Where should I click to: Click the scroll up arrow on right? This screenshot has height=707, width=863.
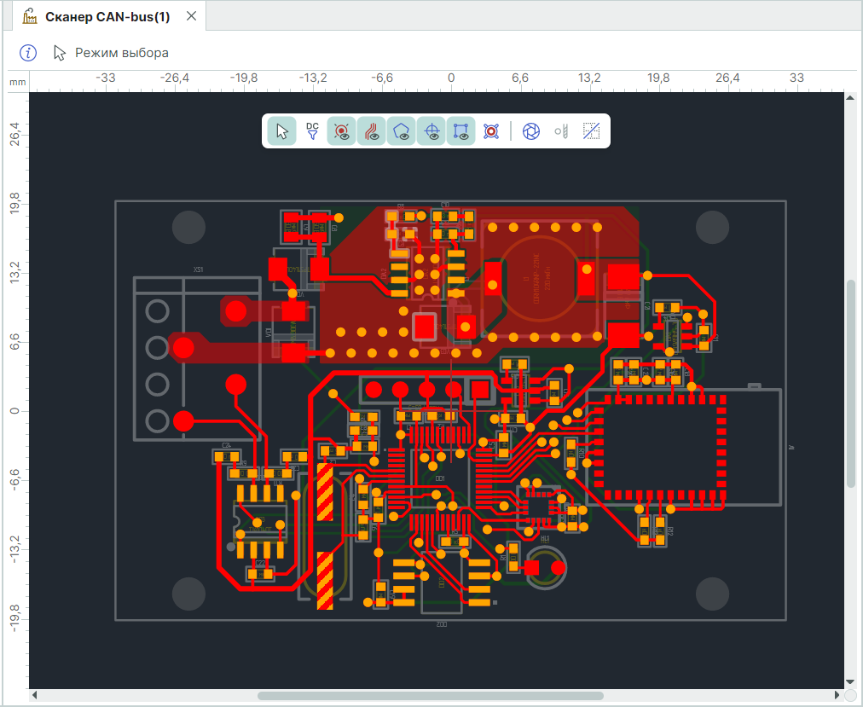pyautogui.click(x=850, y=100)
